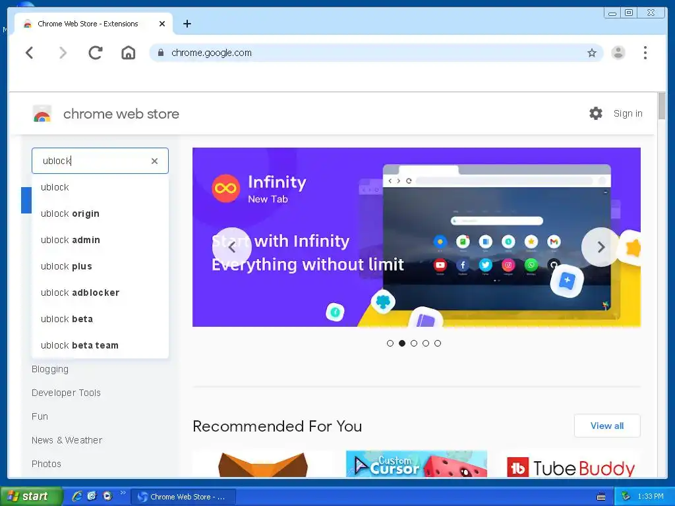Choose the 'ublock beta team' suggestion
Image resolution: width=675 pixels, height=506 pixels.
(x=100, y=345)
